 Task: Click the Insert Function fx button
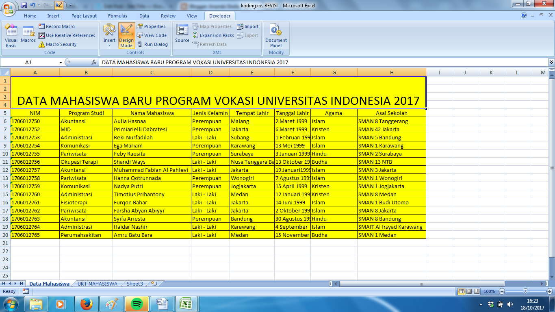pyautogui.click(x=94, y=63)
